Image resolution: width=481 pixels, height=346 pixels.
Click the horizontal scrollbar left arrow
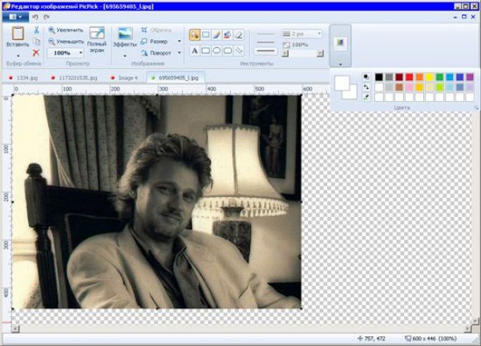click(15, 329)
